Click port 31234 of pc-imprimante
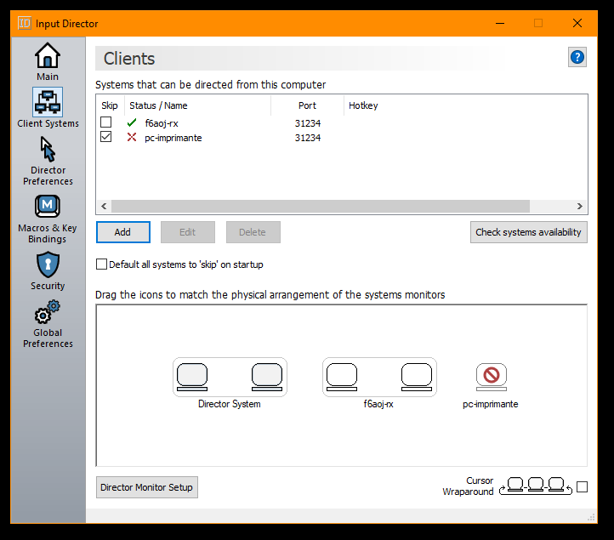 point(308,138)
